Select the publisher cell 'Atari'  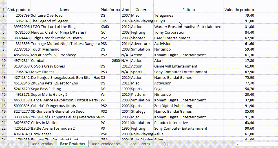[188, 61]
